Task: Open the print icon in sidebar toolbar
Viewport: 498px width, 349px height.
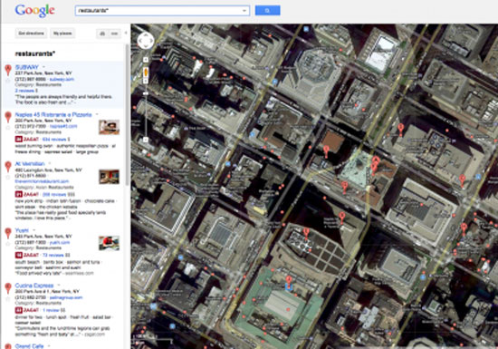Action: point(102,34)
